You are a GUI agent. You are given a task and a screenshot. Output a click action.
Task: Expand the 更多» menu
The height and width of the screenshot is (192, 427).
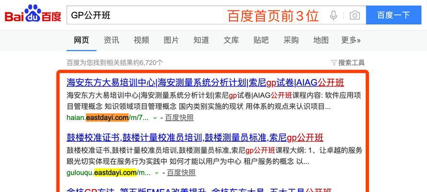pyautogui.click(x=351, y=40)
